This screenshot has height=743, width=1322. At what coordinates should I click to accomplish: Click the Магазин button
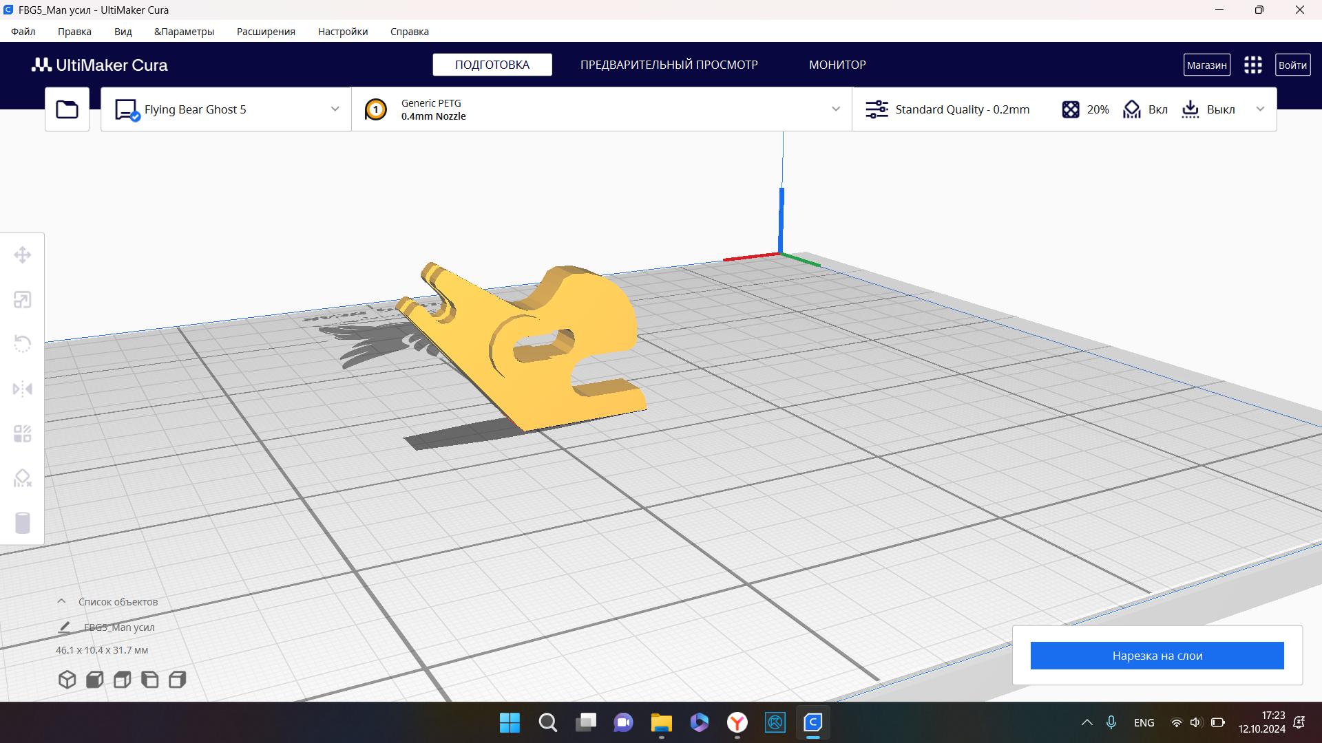(1206, 65)
